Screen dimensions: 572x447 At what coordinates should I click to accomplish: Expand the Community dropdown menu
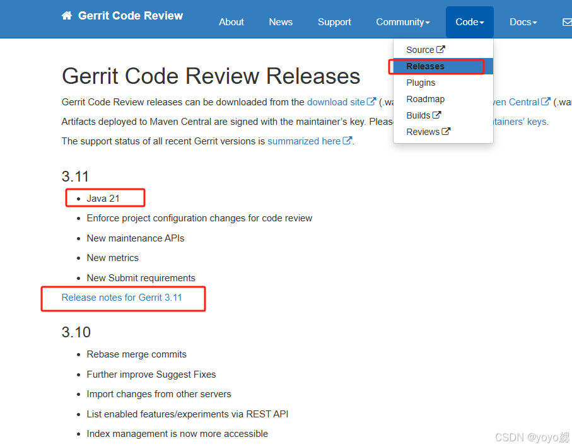pyautogui.click(x=402, y=22)
